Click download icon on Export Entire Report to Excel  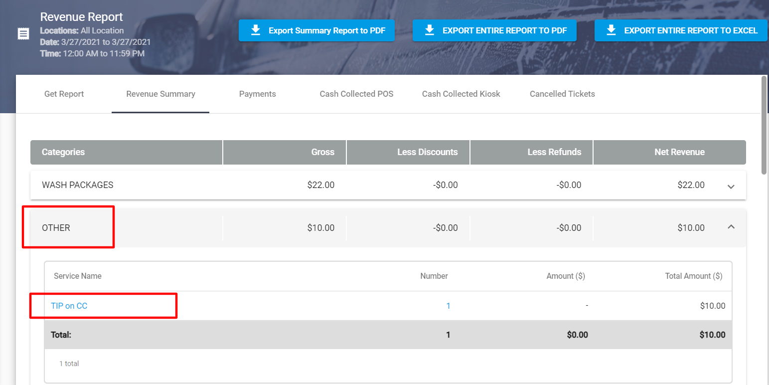(611, 30)
